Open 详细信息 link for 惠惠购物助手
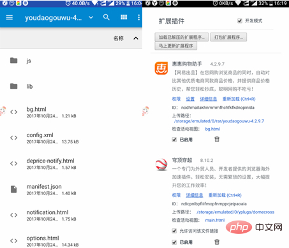289x248 pixels. point(209,99)
